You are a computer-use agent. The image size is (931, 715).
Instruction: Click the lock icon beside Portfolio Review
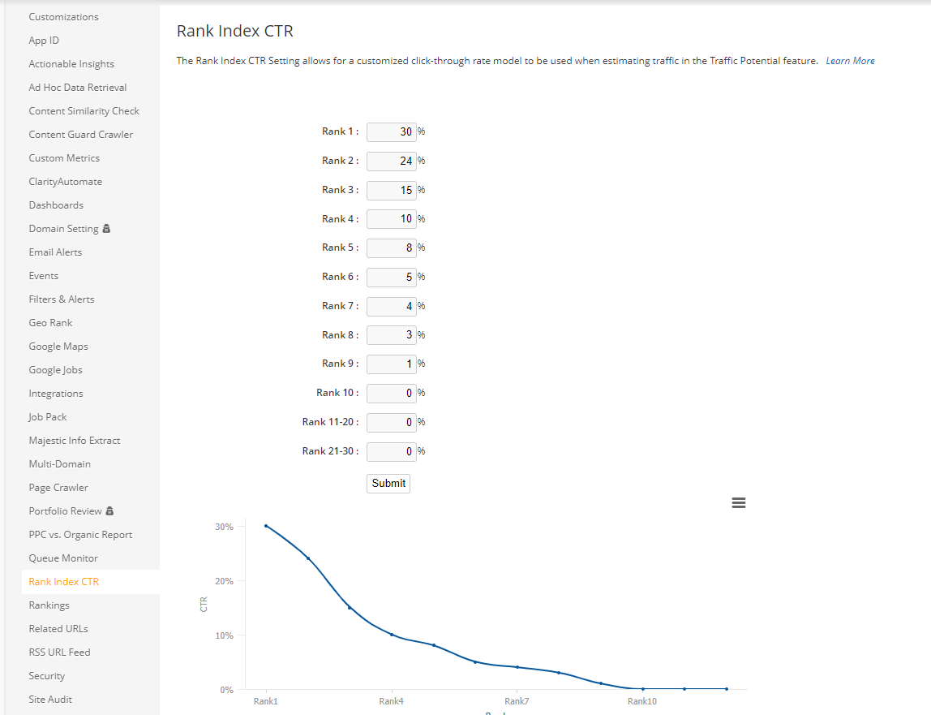[110, 511]
